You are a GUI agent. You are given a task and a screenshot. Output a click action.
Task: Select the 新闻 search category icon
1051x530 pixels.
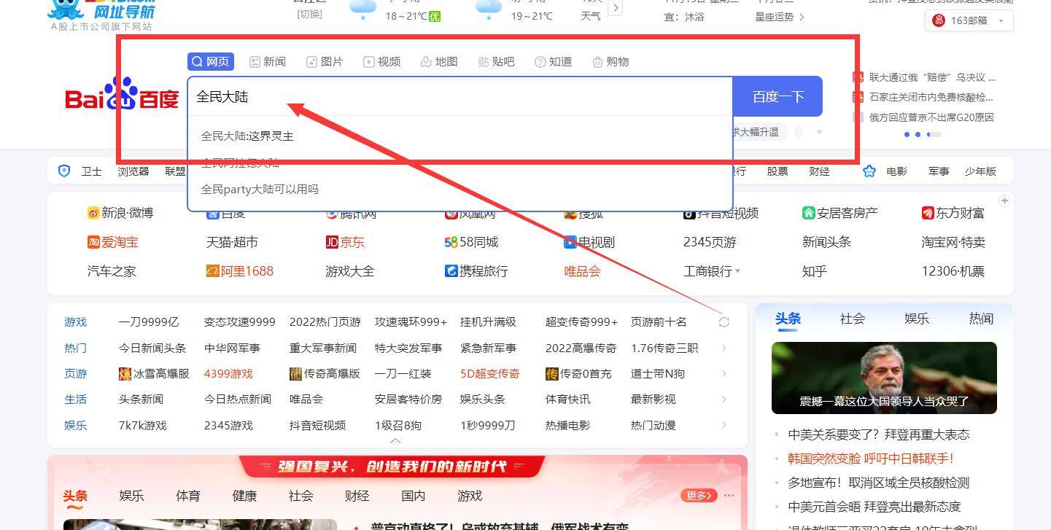[x=255, y=62]
